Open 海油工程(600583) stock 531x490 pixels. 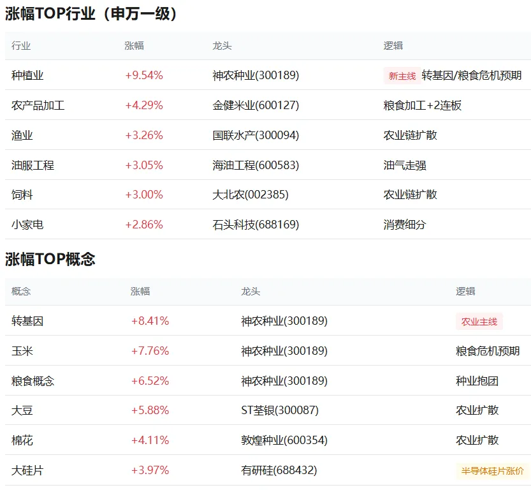256,165
